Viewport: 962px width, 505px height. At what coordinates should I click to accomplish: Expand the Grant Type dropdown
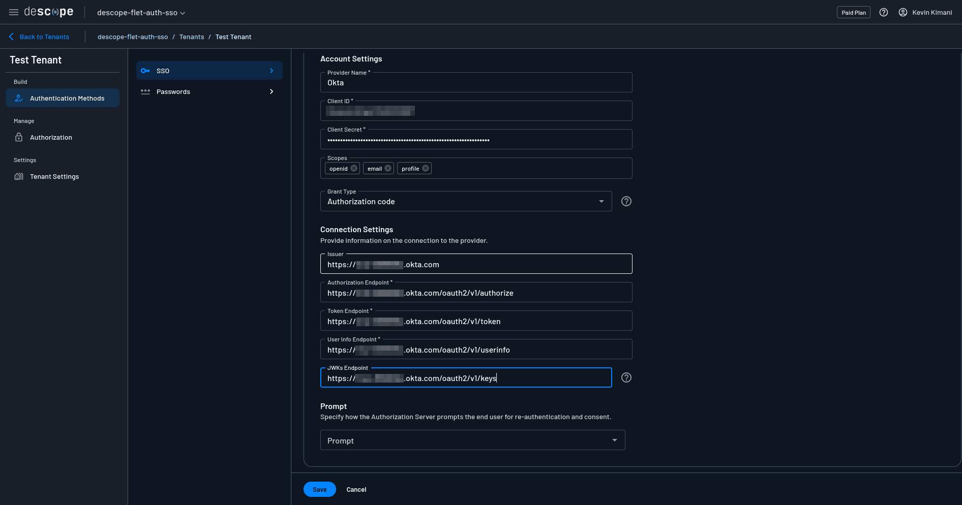466,201
